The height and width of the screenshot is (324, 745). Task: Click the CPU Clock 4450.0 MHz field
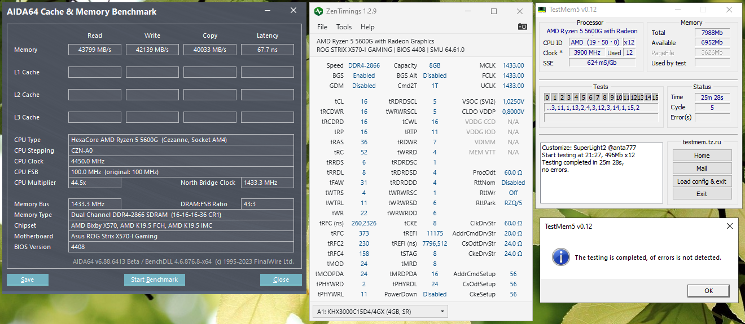point(181,161)
